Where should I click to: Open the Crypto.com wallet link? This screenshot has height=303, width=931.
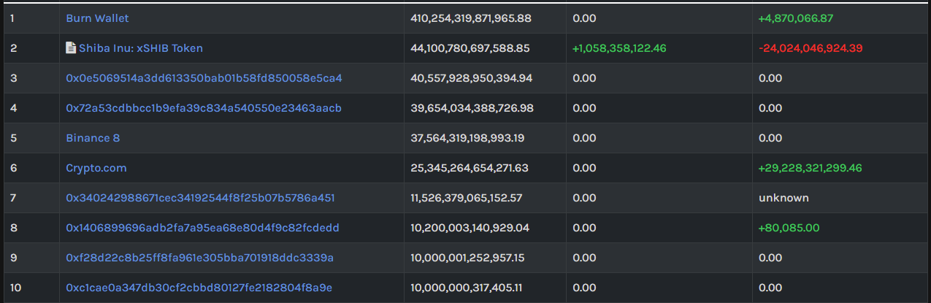[96, 168]
